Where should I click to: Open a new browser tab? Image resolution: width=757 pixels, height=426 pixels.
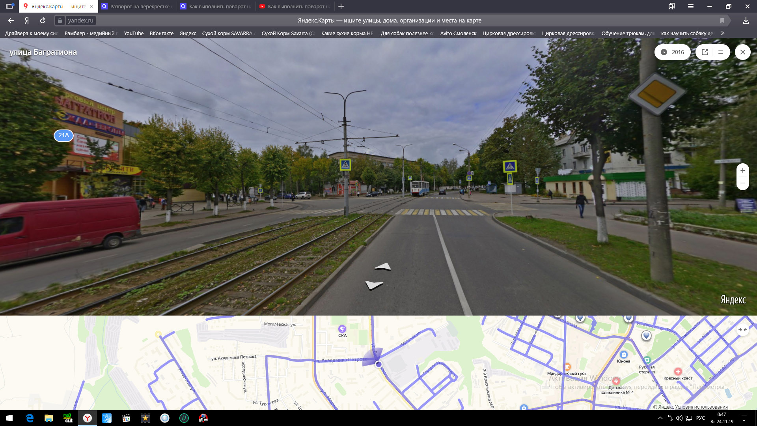[x=341, y=6]
